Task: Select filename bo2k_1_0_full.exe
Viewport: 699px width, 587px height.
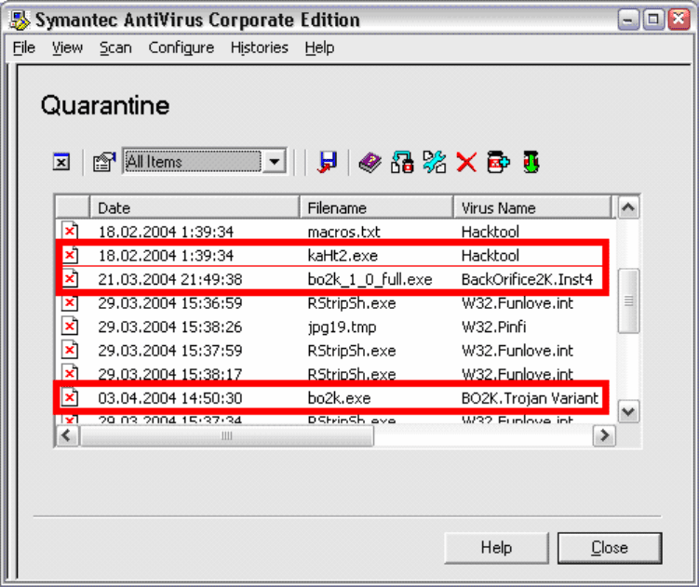Action: (370, 279)
